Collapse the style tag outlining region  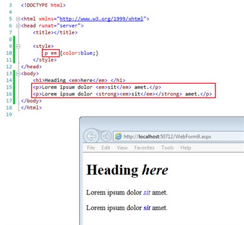pyautogui.click(x=18, y=46)
